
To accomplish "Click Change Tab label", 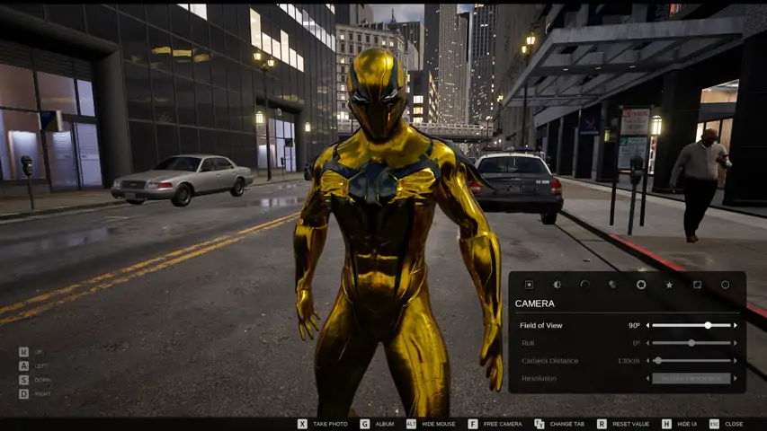I will (567, 424).
